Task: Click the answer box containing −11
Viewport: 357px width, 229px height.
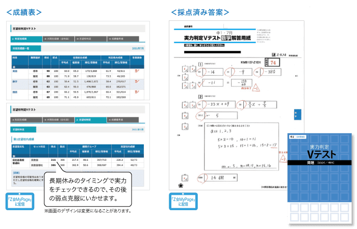Action: [x=213, y=82]
